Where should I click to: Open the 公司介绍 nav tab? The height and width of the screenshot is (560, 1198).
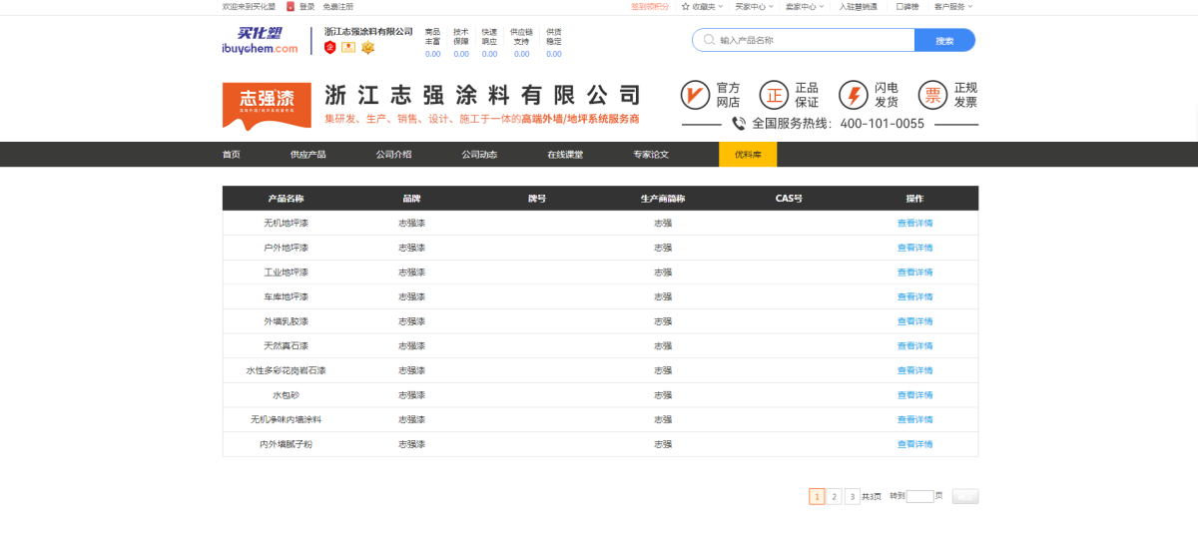pyautogui.click(x=393, y=155)
